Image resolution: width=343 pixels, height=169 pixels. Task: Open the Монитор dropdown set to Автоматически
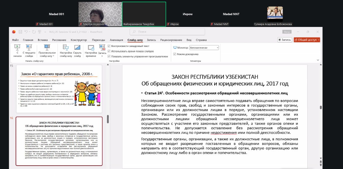pos(204,48)
